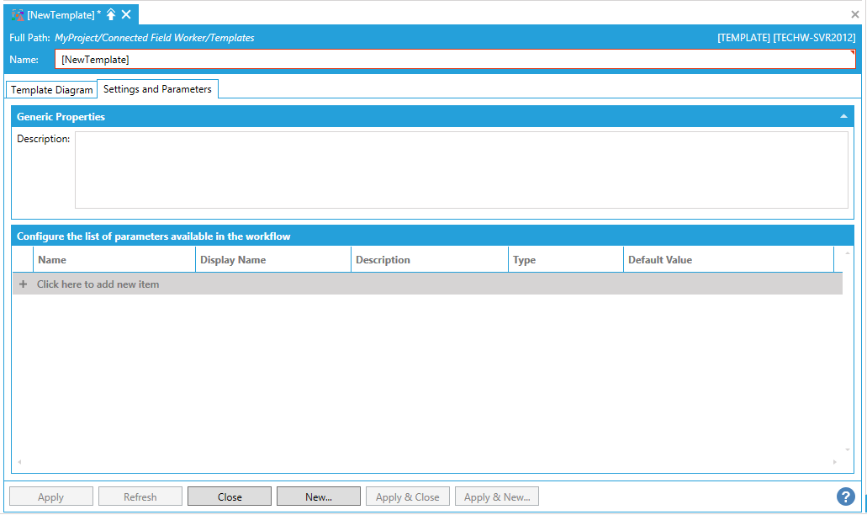Click the scroll right arrow under the parameters grid
Viewport: 867px width, 515px height.
click(x=835, y=462)
